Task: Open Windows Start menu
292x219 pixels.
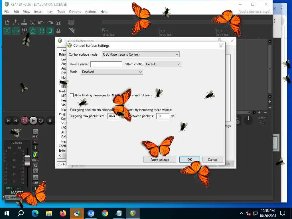Action: [7, 213]
